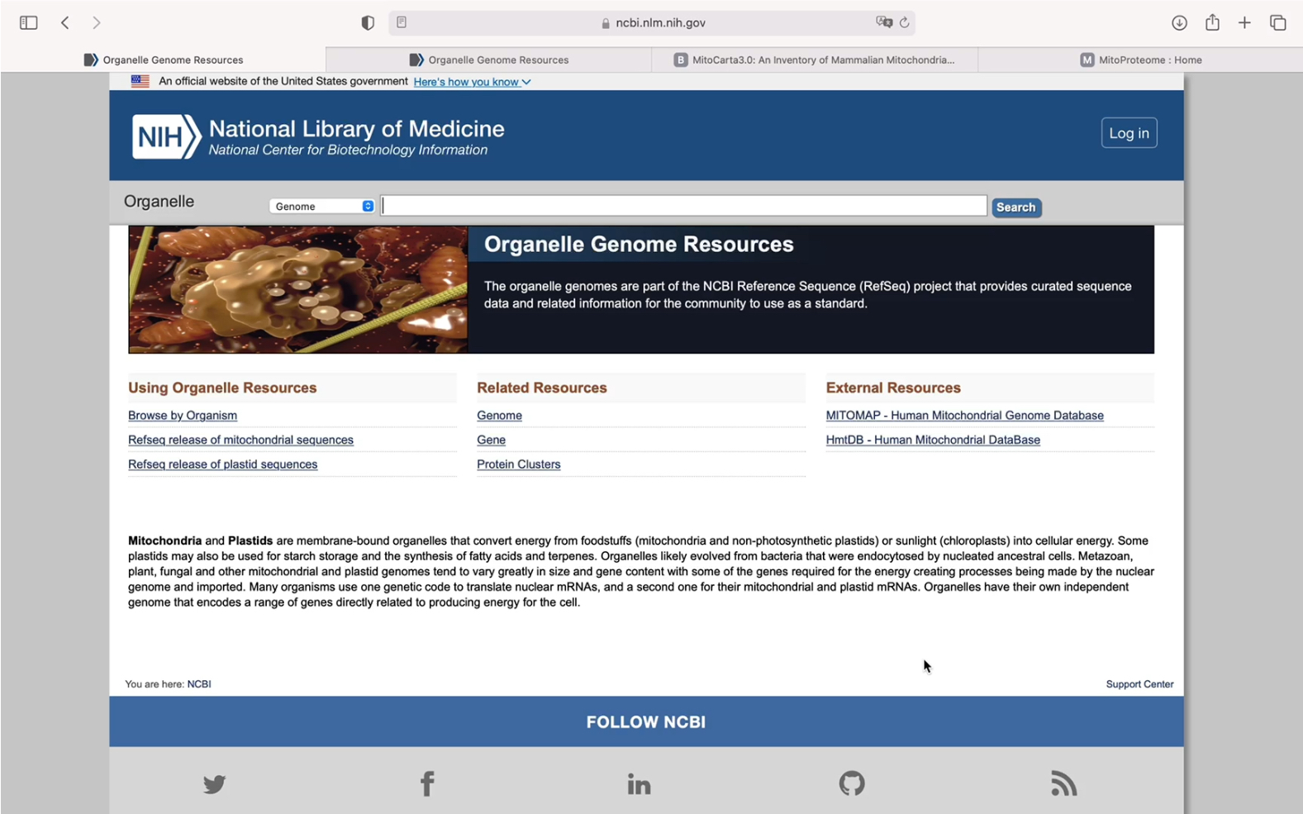
Task: Open Protein Clusters link
Action: 518,464
